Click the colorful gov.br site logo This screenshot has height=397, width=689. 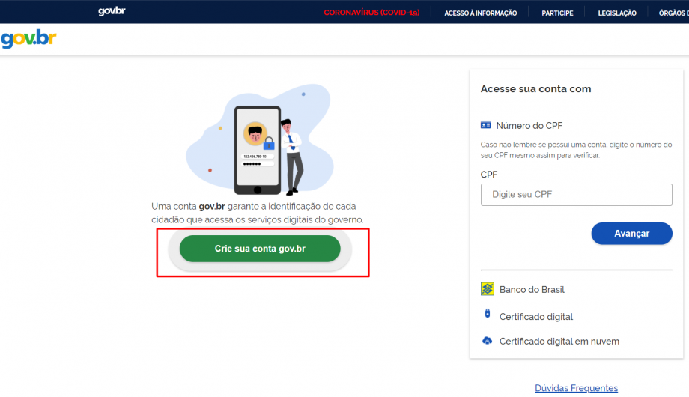pos(28,39)
